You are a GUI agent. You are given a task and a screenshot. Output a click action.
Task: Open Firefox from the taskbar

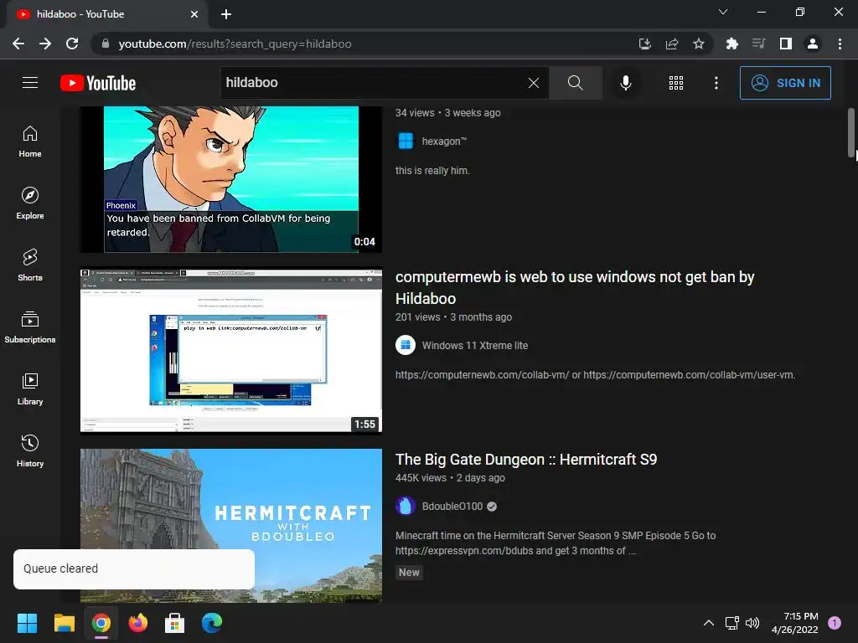tap(138, 623)
